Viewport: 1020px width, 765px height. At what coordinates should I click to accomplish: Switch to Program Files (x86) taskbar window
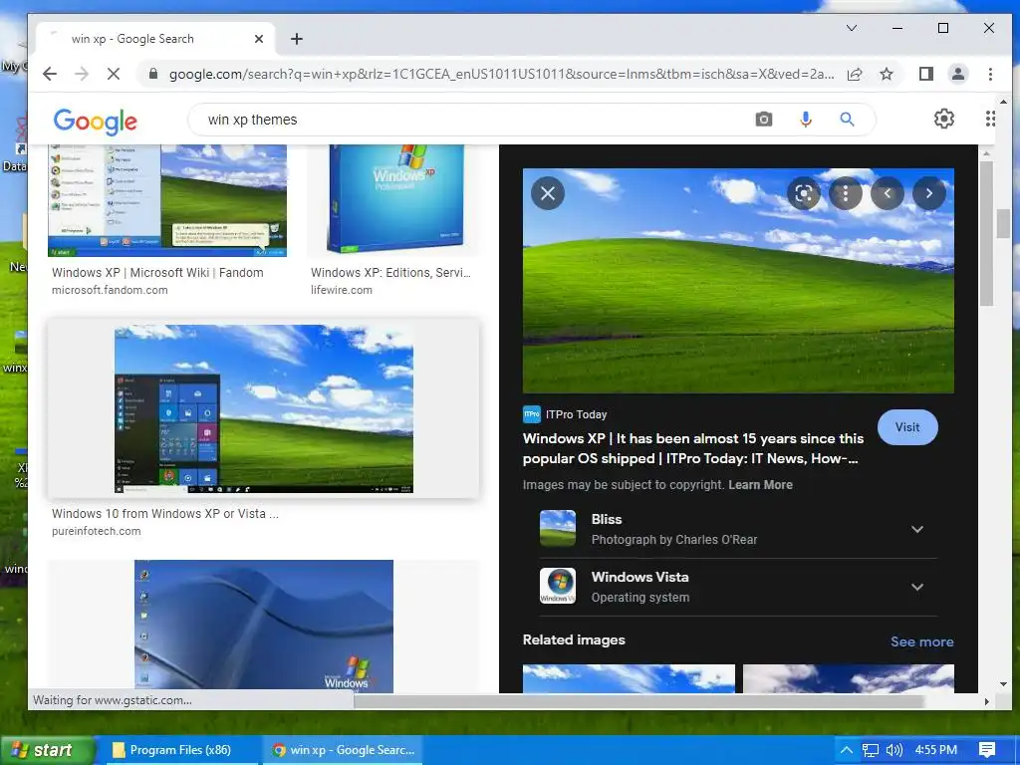(x=180, y=750)
